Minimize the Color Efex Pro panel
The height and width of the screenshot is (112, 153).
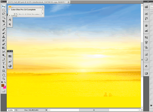(x=40, y=7)
